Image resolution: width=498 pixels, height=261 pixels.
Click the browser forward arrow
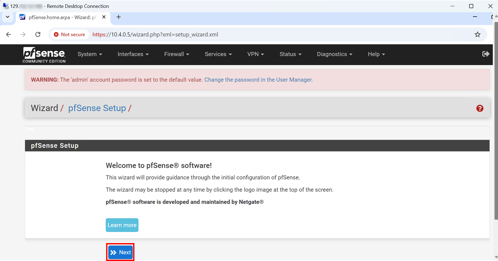tap(23, 35)
